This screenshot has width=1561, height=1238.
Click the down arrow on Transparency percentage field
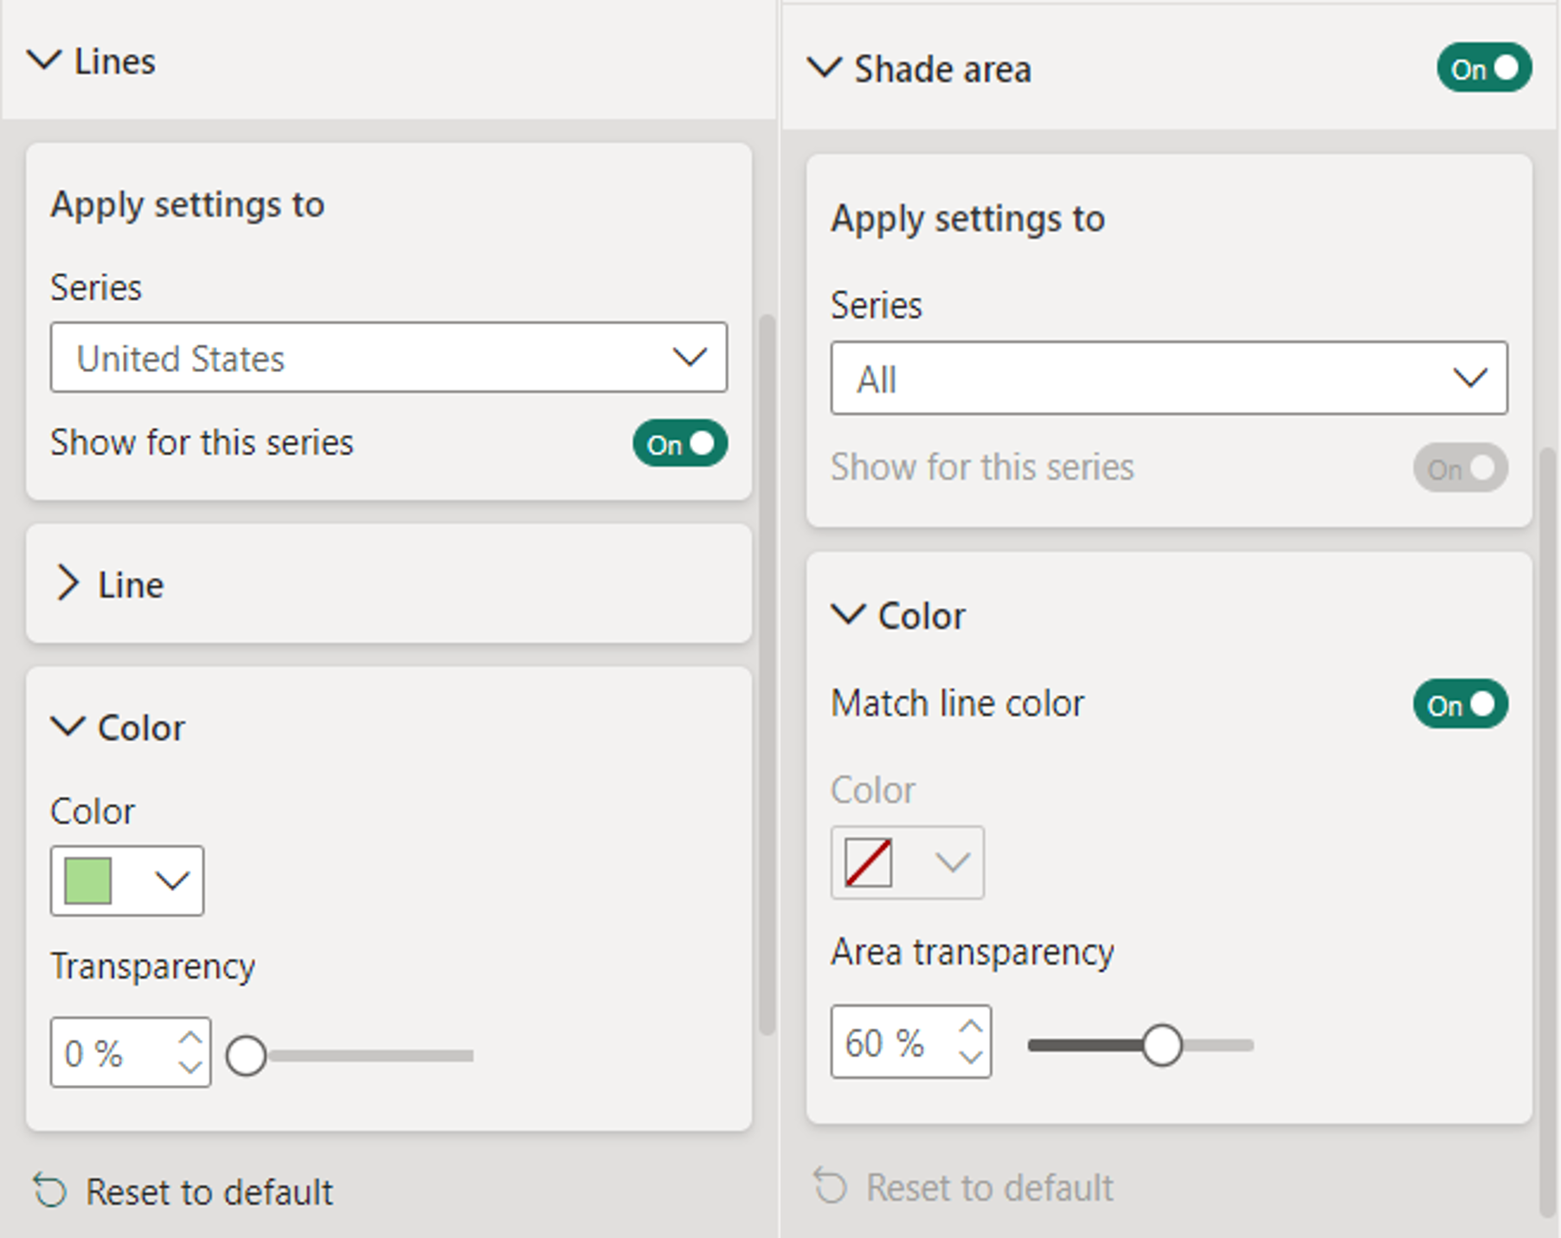(x=190, y=1067)
